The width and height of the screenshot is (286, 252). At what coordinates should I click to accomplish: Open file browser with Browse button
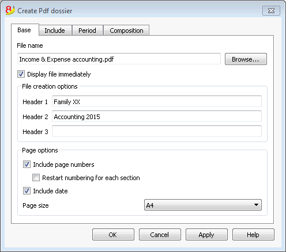pyautogui.click(x=246, y=59)
